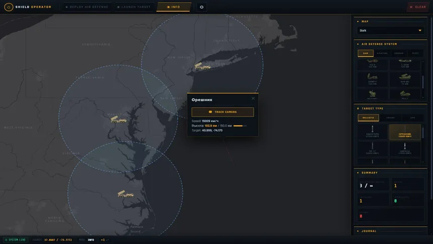This screenshot has height=244, width=433.
Task: Pick the last visible SAM card, lower right
Action: tap(405, 94)
